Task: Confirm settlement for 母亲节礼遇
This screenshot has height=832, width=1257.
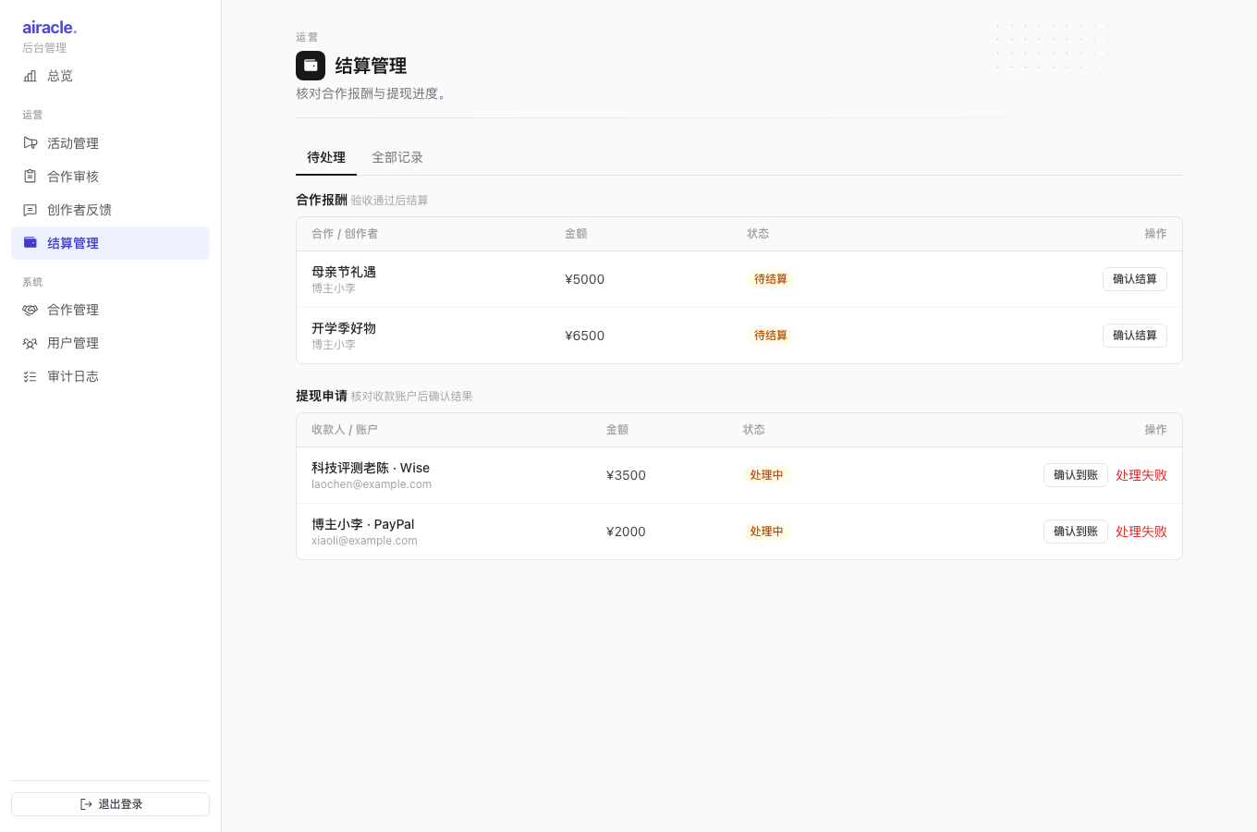Action: [x=1135, y=279]
